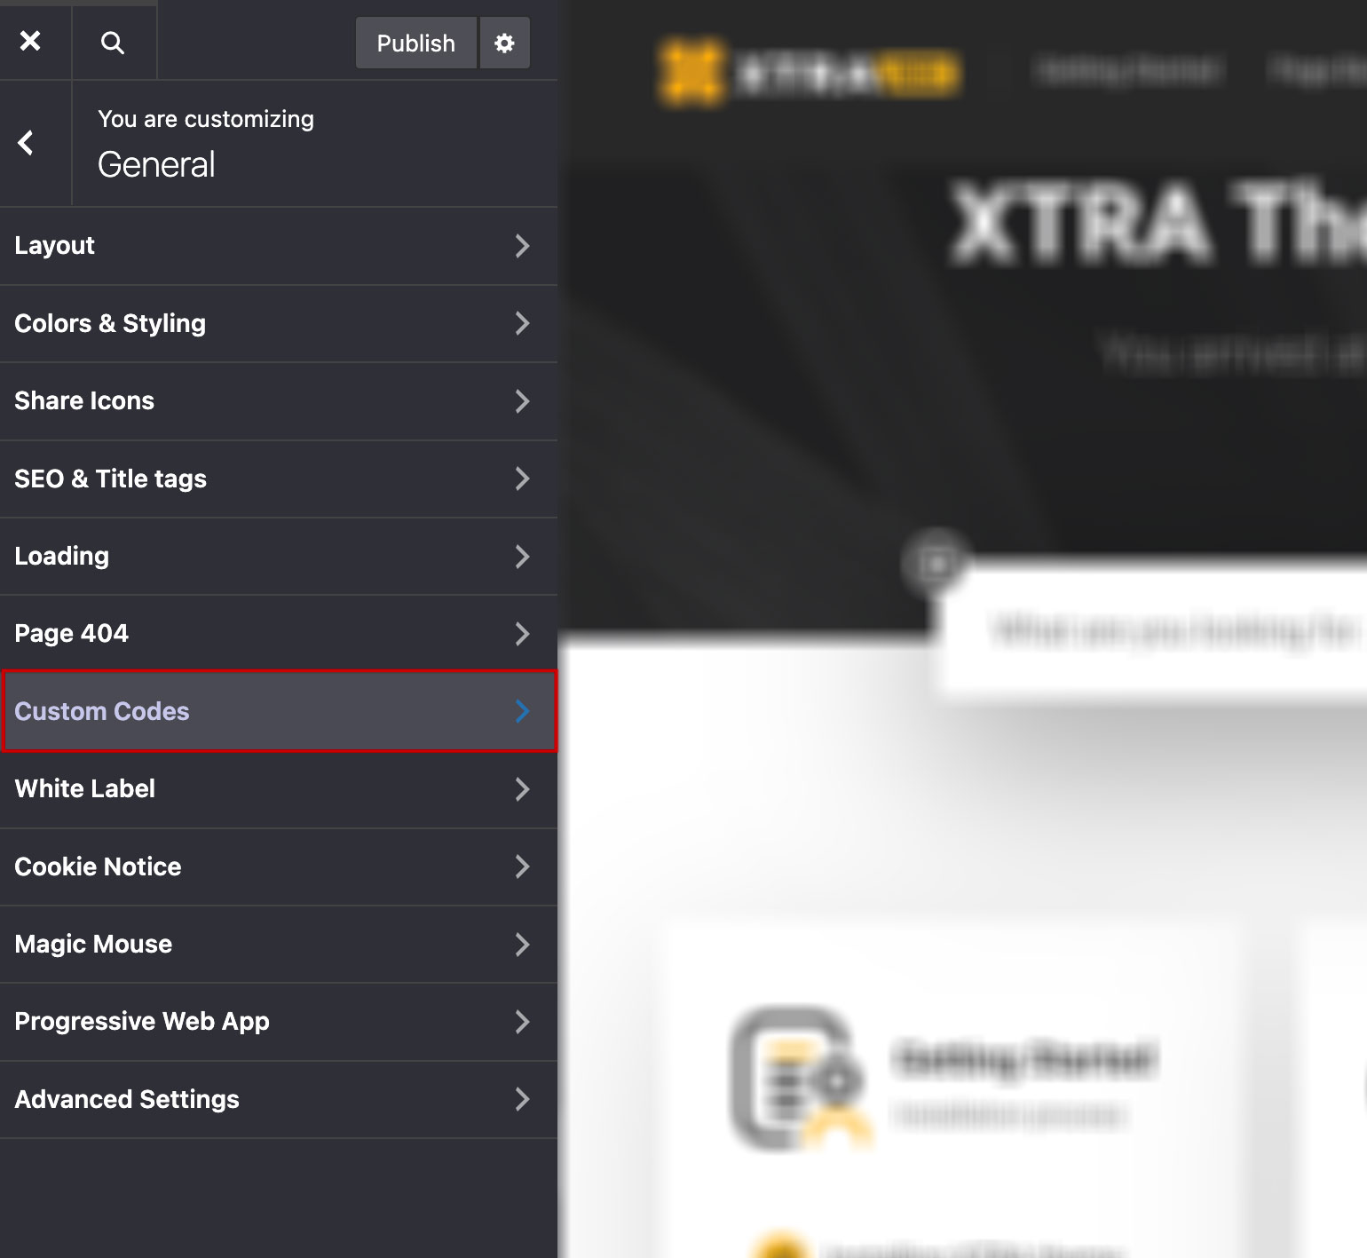Close the customizer with the X icon
The height and width of the screenshot is (1258, 1367).
pyautogui.click(x=30, y=41)
